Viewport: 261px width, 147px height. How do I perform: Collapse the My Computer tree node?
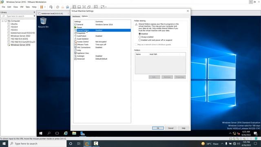click(x=2, y=21)
